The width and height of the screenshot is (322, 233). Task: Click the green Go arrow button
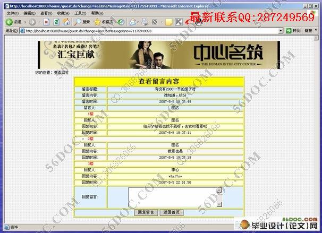289,31
